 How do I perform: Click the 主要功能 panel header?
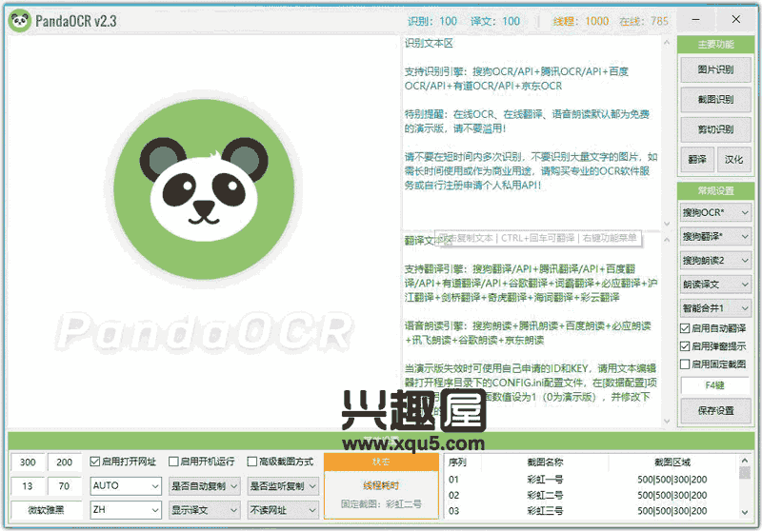point(715,45)
